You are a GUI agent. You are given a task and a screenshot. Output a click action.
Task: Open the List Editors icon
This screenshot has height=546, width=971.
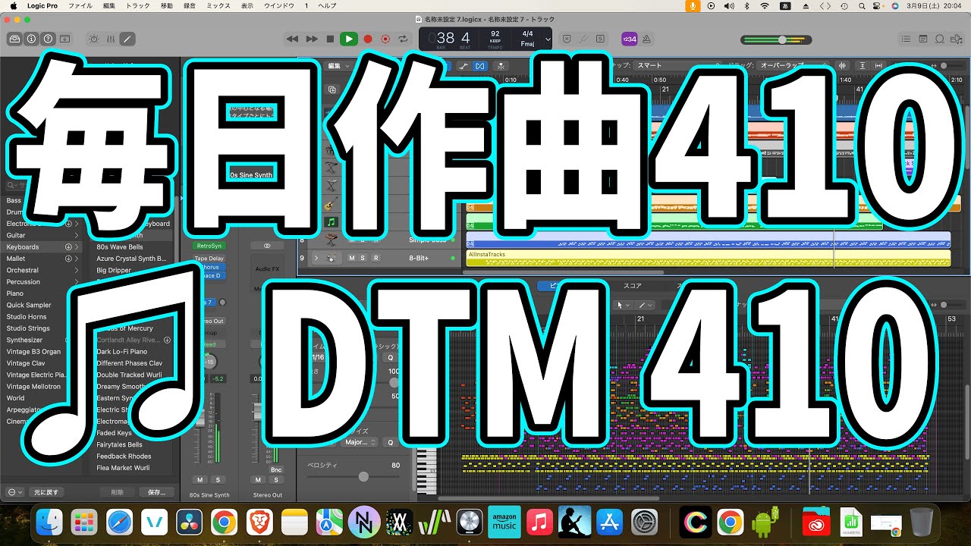906,39
